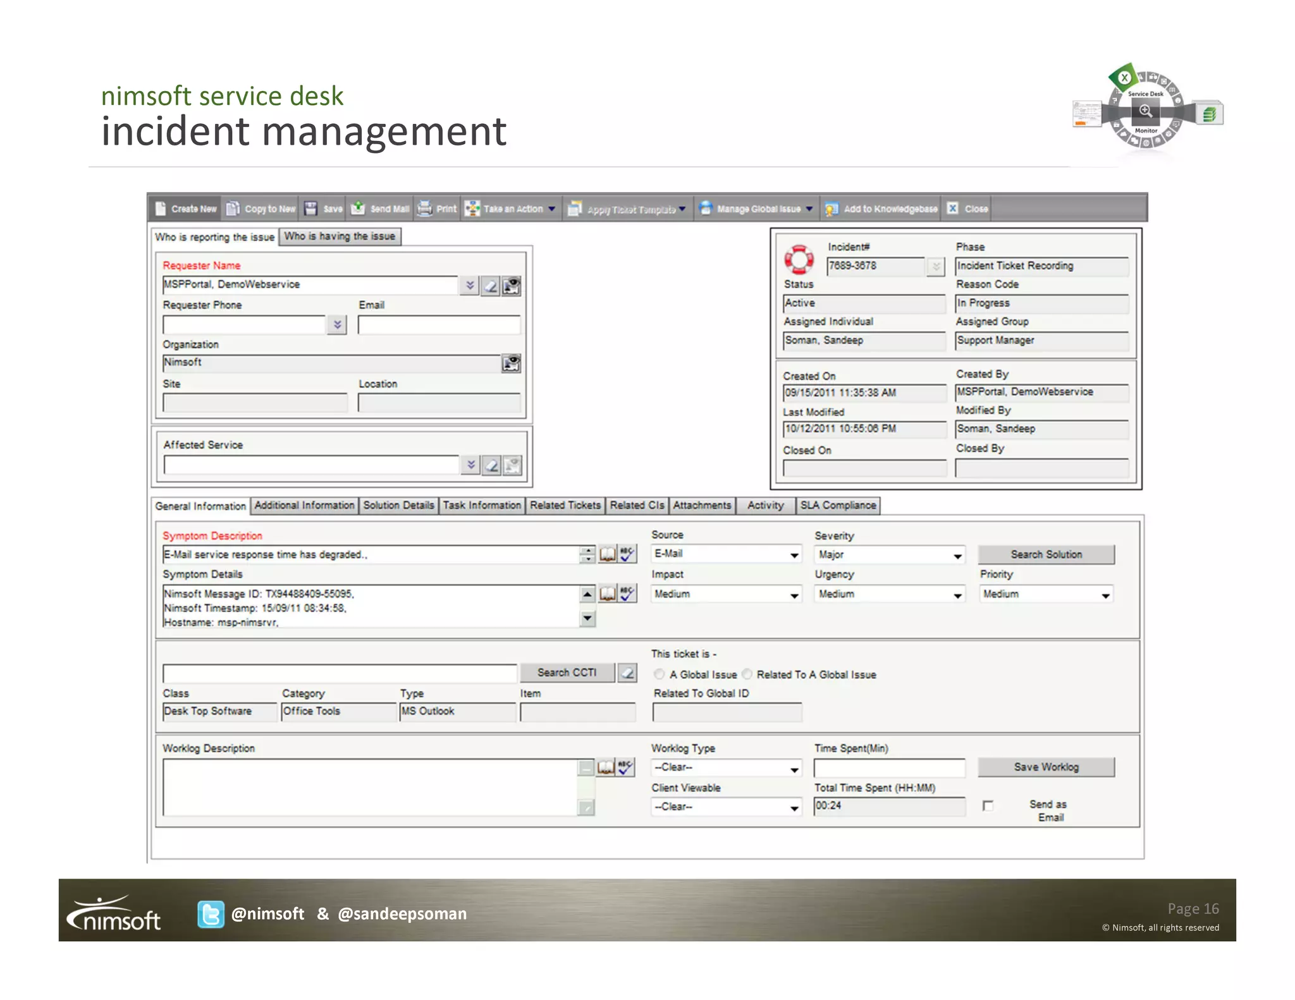Open the Related CIs tab

coord(637,506)
